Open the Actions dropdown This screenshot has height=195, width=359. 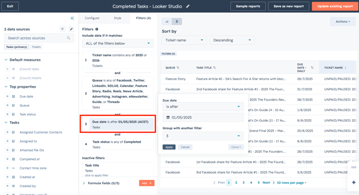click(343, 21)
